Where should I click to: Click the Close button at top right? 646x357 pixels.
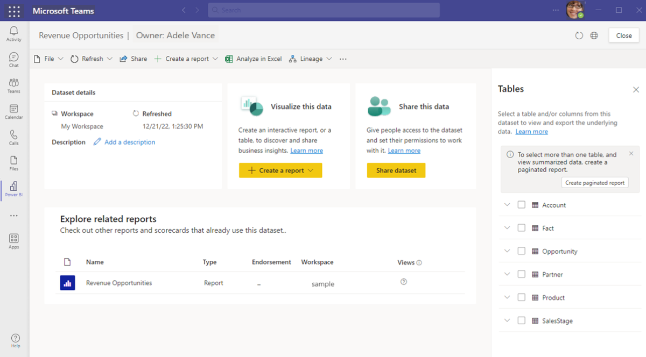click(x=624, y=35)
